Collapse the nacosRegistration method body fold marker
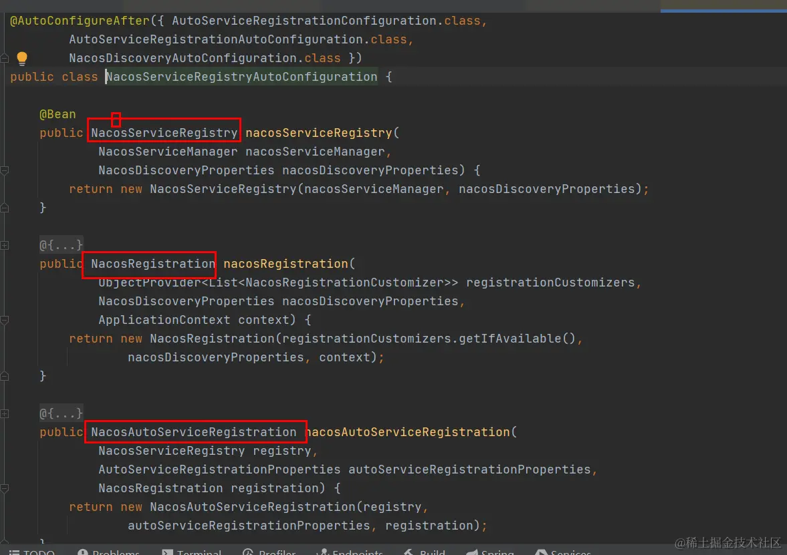The image size is (787, 555). coord(5,320)
